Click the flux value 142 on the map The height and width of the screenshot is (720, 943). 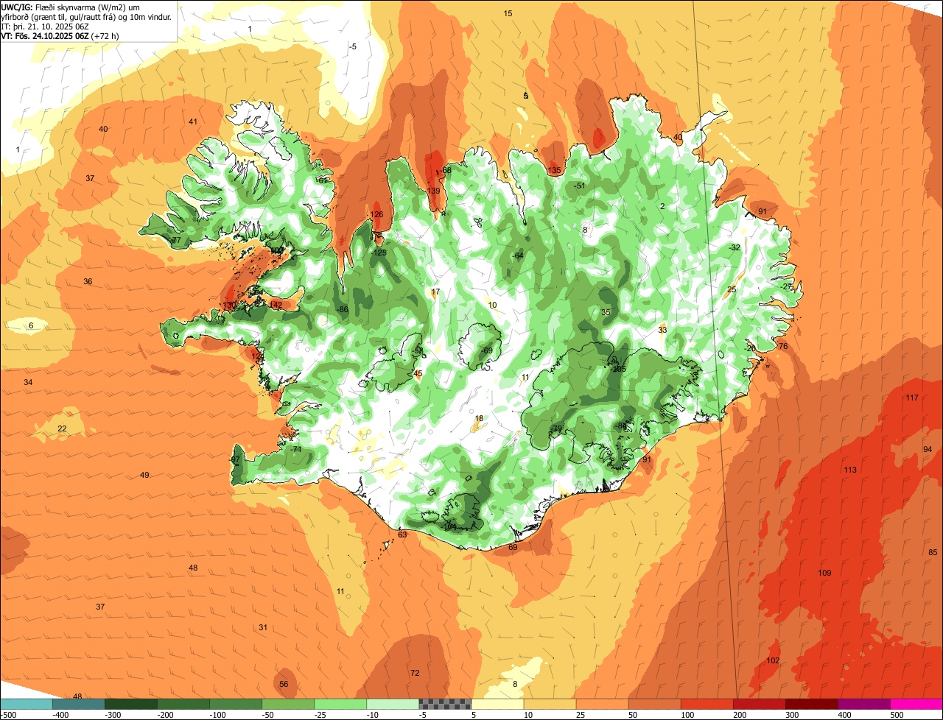(x=276, y=305)
